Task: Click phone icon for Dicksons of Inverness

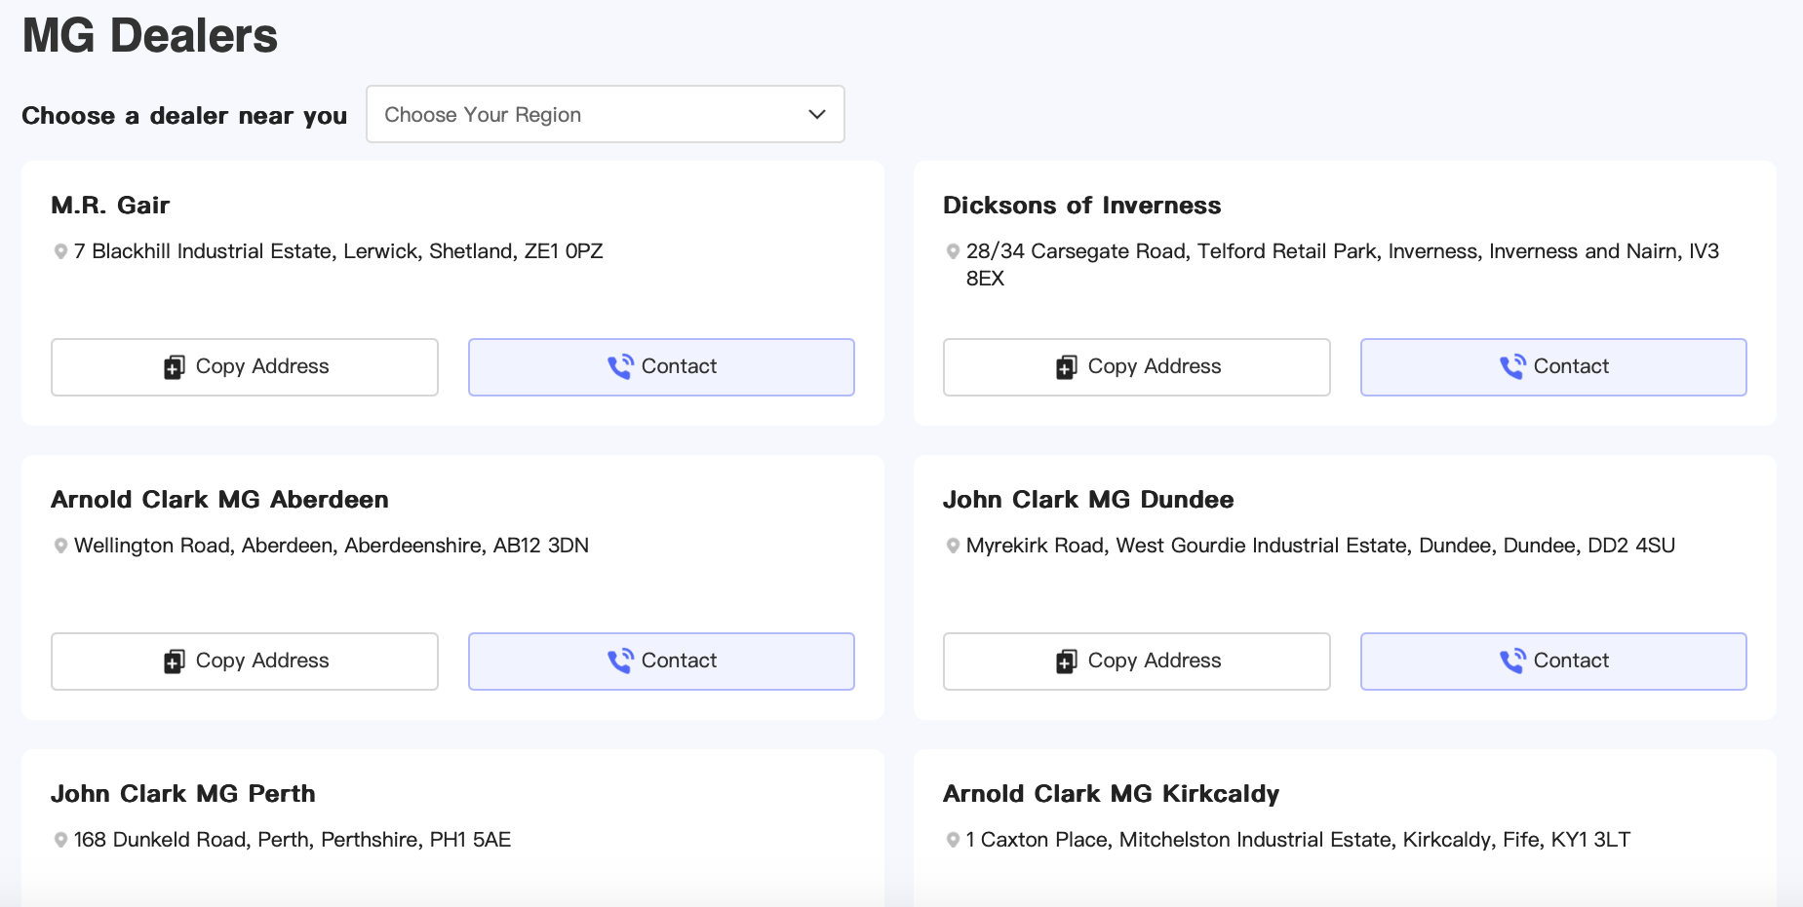Action: [1512, 366]
